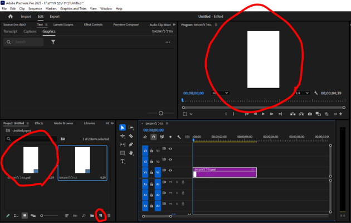Click the Export Frame camera icon
Screen dimensions: 351x223
[309, 114]
